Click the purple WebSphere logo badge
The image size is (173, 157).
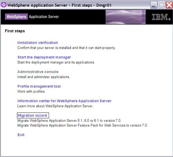pos(16,17)
